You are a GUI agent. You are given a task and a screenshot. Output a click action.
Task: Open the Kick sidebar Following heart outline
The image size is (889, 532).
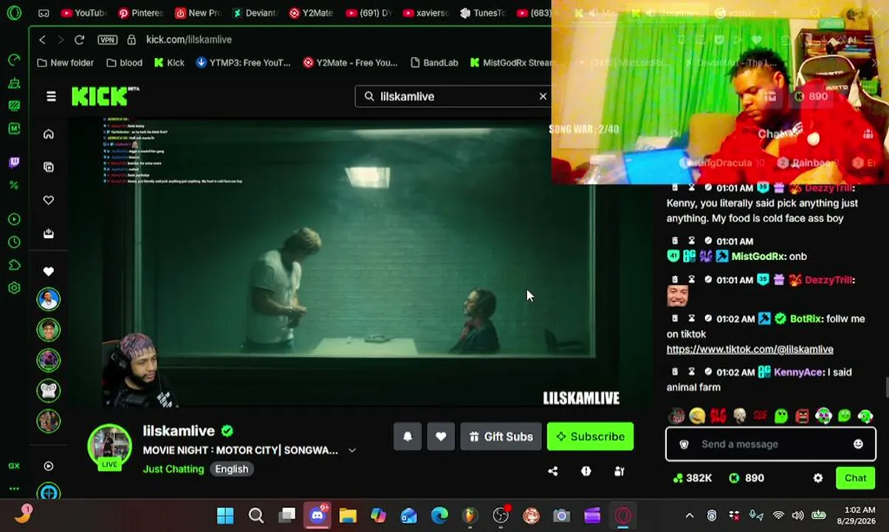(49, 199)
